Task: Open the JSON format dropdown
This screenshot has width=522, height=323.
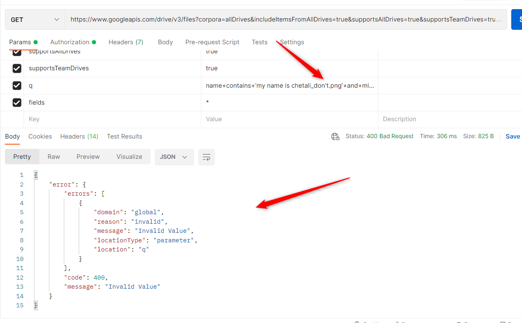Action: tap(174, 157)
